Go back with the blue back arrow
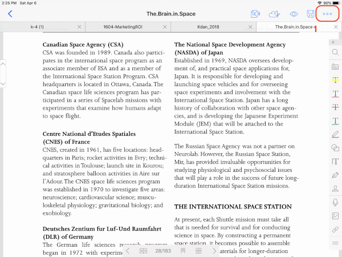 [10, 14]
